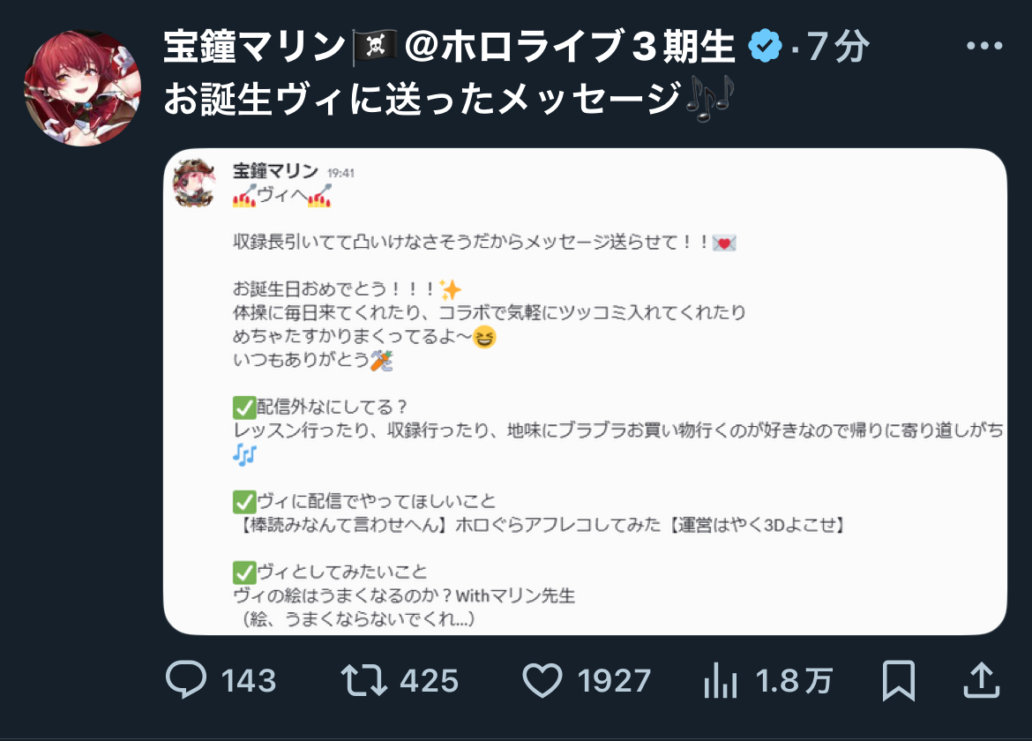Viewport: 1032px width, 741px height.
Task: Click the green checkmark beside 配信外なにしてる？
Action: 244,408
